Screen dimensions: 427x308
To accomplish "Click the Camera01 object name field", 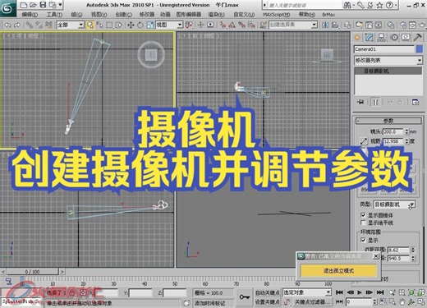I will click(x=384, y=49).
